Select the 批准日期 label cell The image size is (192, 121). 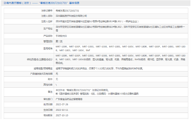point(29,104)
